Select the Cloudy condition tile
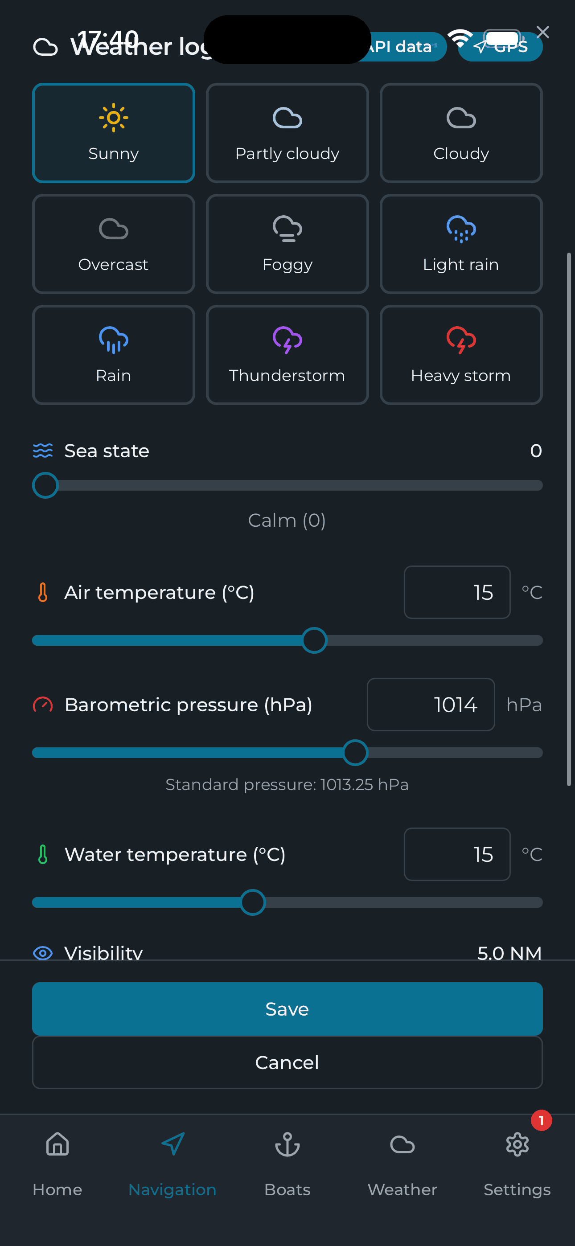The width and height of the screenshot is (575, 1246). tap(461, 133)
